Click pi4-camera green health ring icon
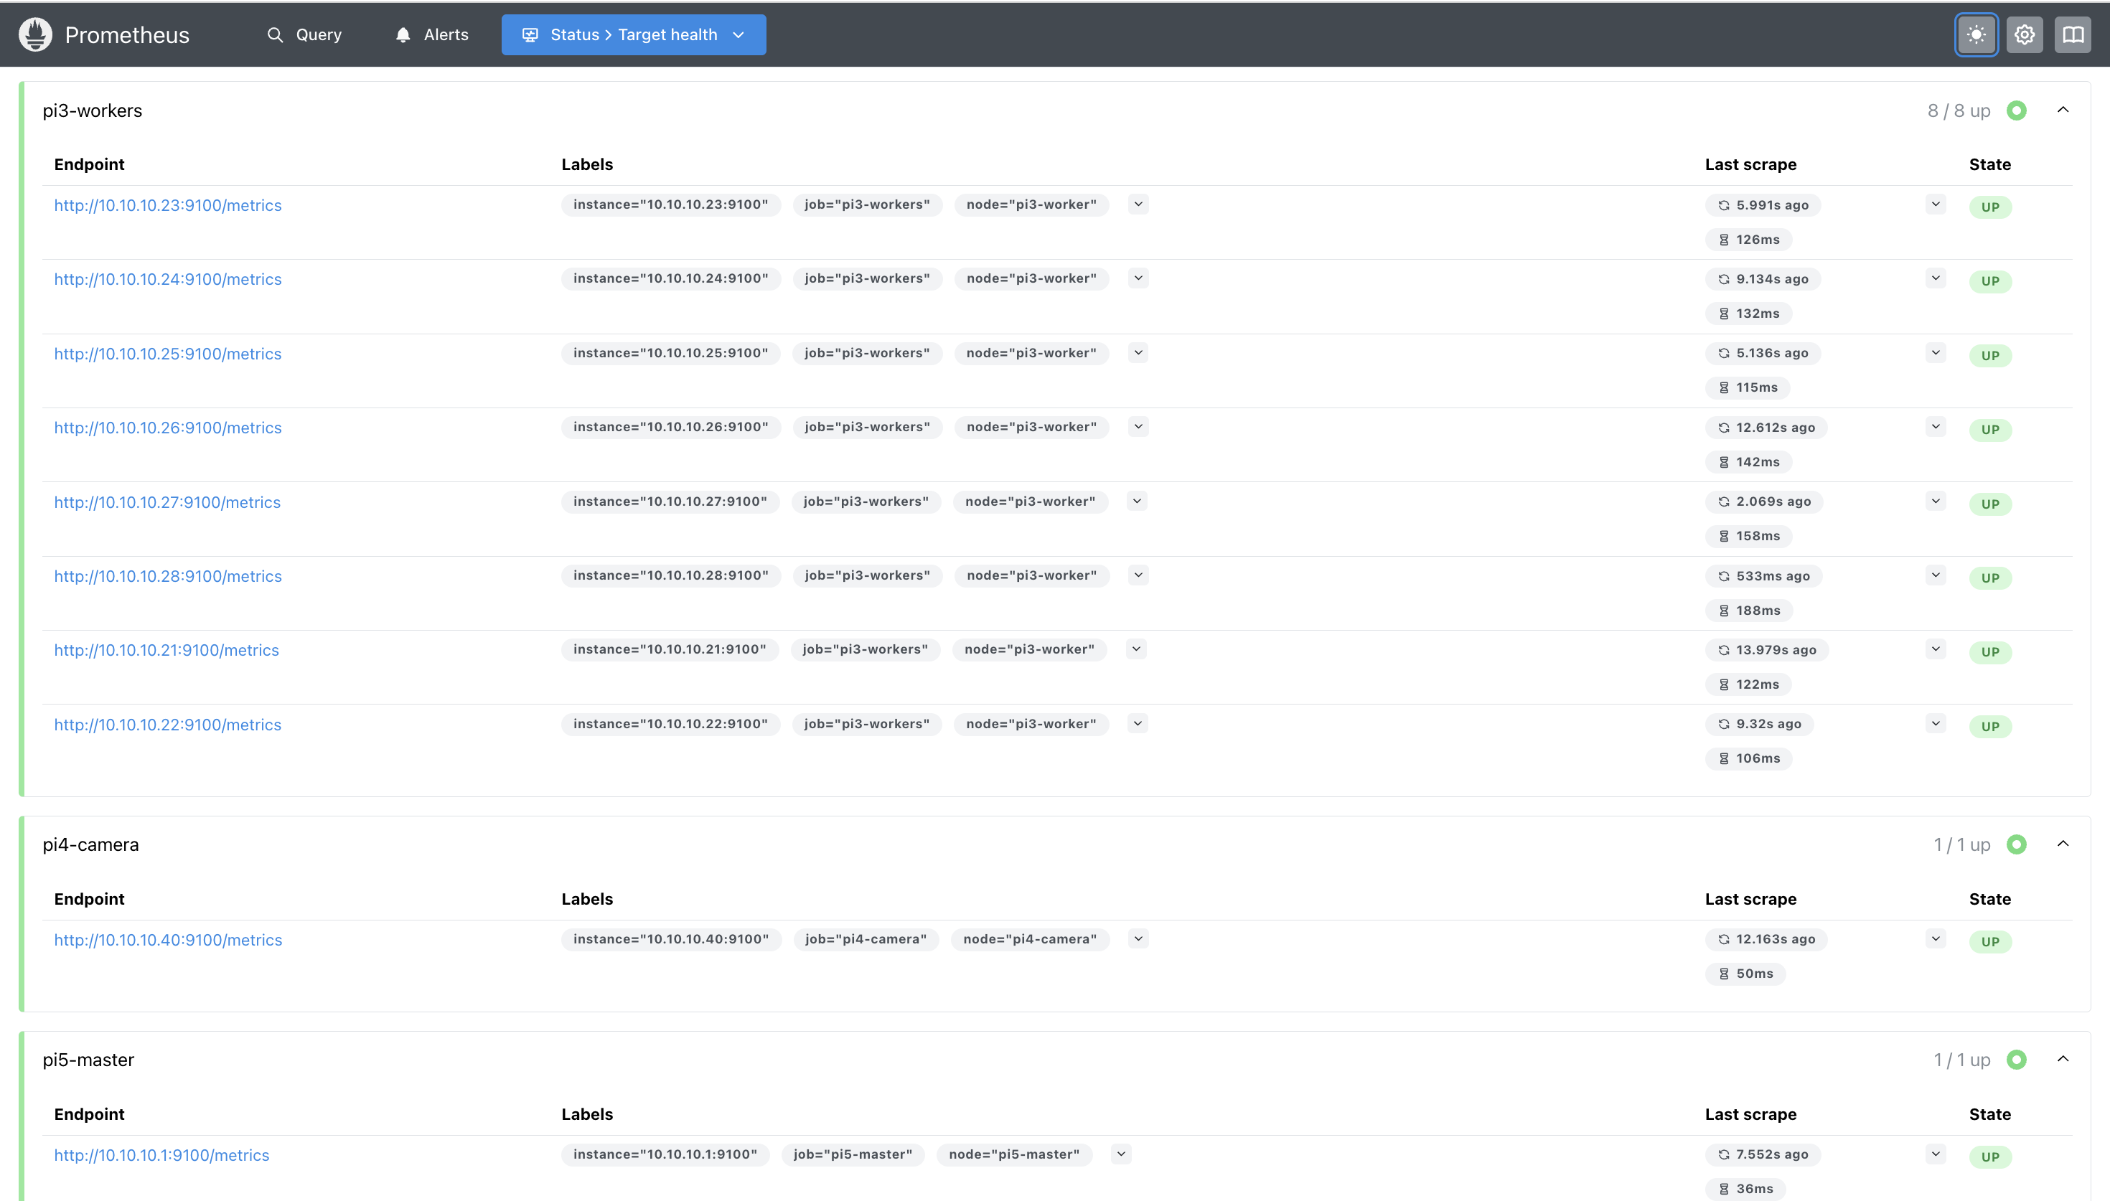Viewport: 2110px width, 1201px height. click(2017, 844)
